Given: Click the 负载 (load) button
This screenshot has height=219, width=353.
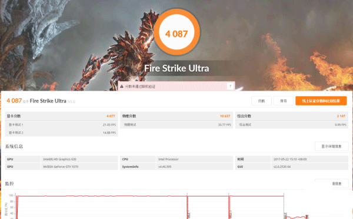Looking at the screenshot, I should [261, 101].
